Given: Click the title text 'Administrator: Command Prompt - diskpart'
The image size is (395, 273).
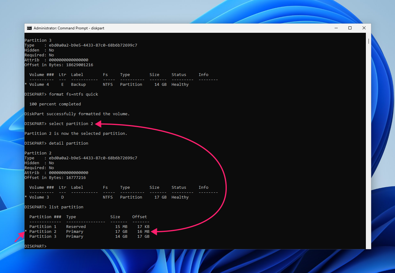Looking at the screenshot, I should [x=69, y=28].
